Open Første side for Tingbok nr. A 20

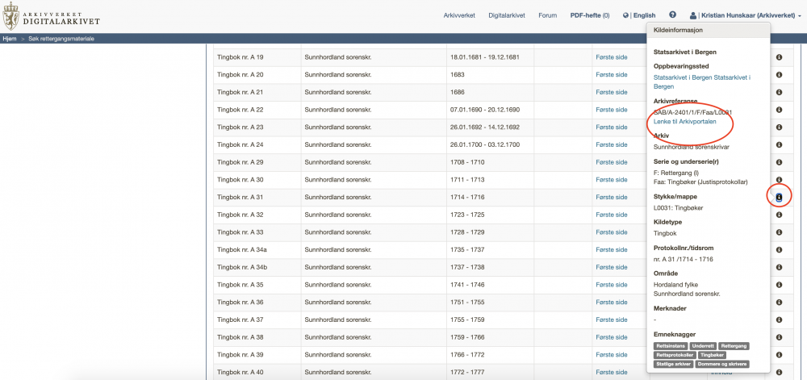[612, 74]
